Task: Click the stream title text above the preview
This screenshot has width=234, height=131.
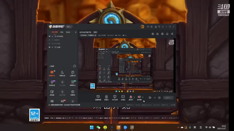Action: pos(85,32)
